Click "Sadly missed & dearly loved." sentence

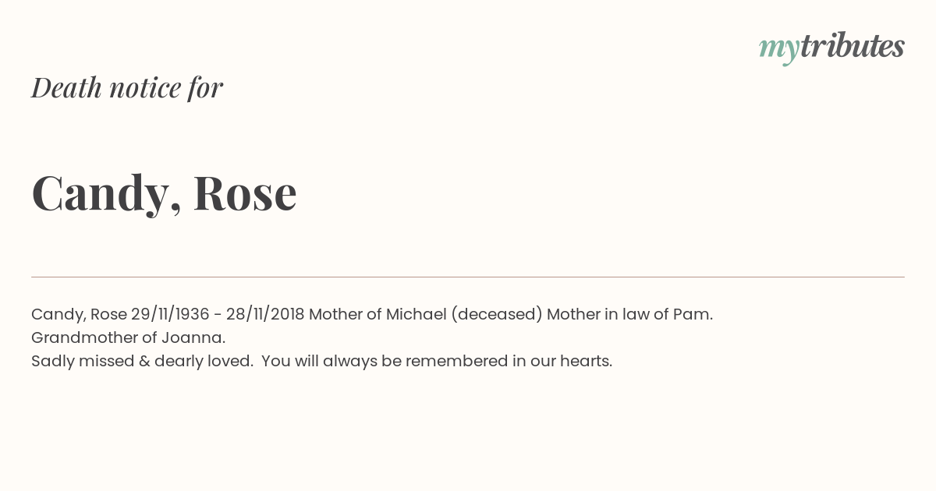(142, 362)
